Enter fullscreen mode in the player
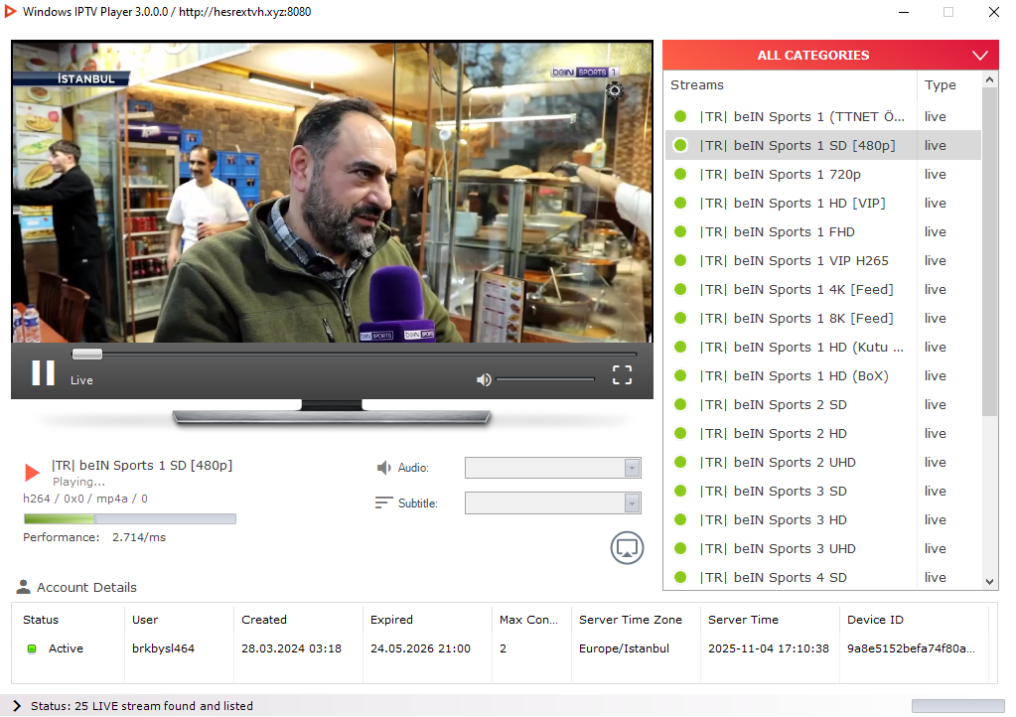1016x717 pixels. [622, 374]
